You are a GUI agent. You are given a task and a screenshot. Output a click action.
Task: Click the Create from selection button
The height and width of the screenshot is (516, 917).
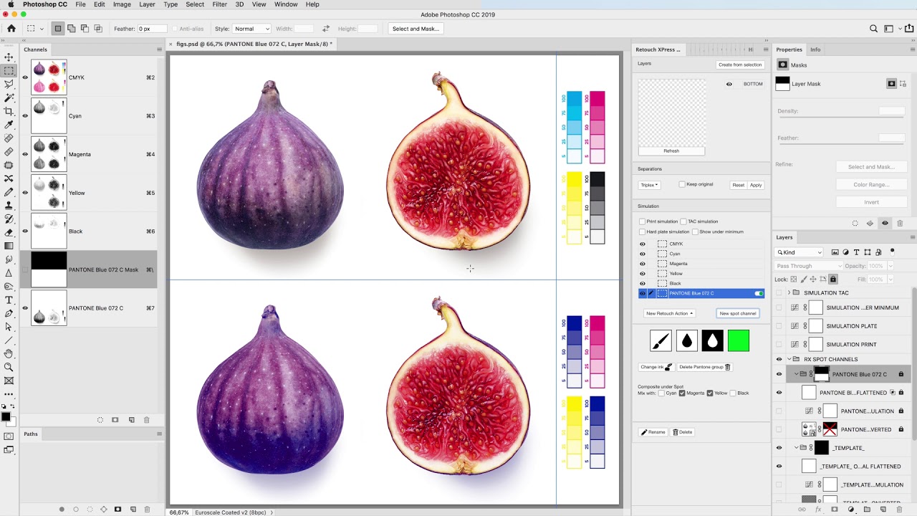tap(740, 64)
